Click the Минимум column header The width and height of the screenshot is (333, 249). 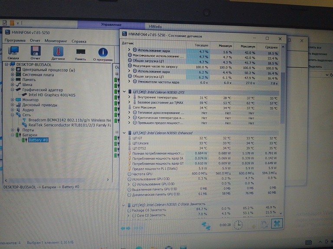222,45
